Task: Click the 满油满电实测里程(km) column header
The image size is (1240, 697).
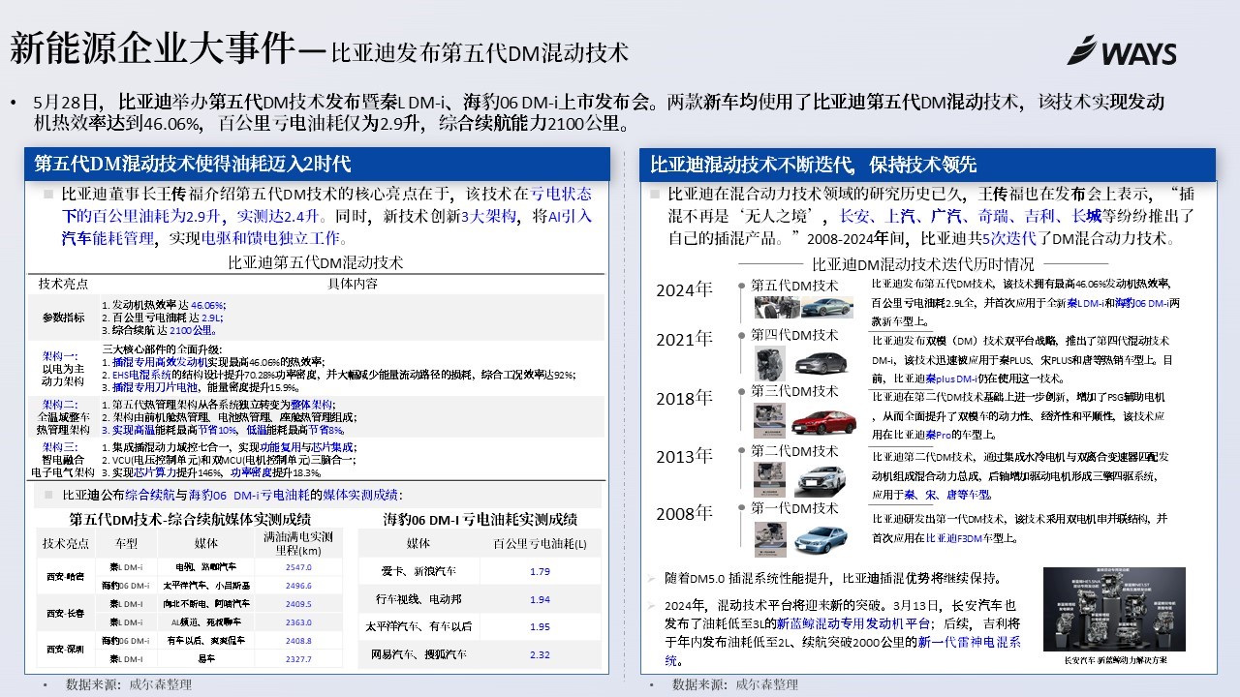Action: [298, 543]
